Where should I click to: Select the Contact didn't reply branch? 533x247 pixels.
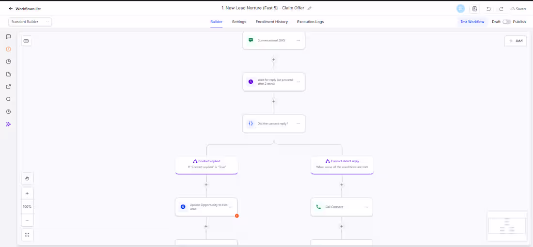342,165
